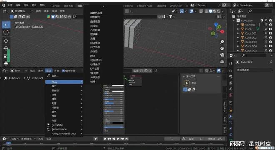Open the object mode dropdown in viewport header
The image size is (275, 150).
click(22, 11)
